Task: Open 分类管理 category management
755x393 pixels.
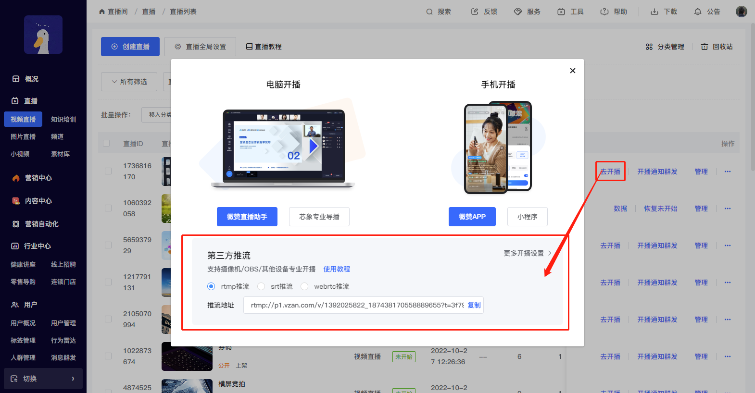Action: click(665, 47)
